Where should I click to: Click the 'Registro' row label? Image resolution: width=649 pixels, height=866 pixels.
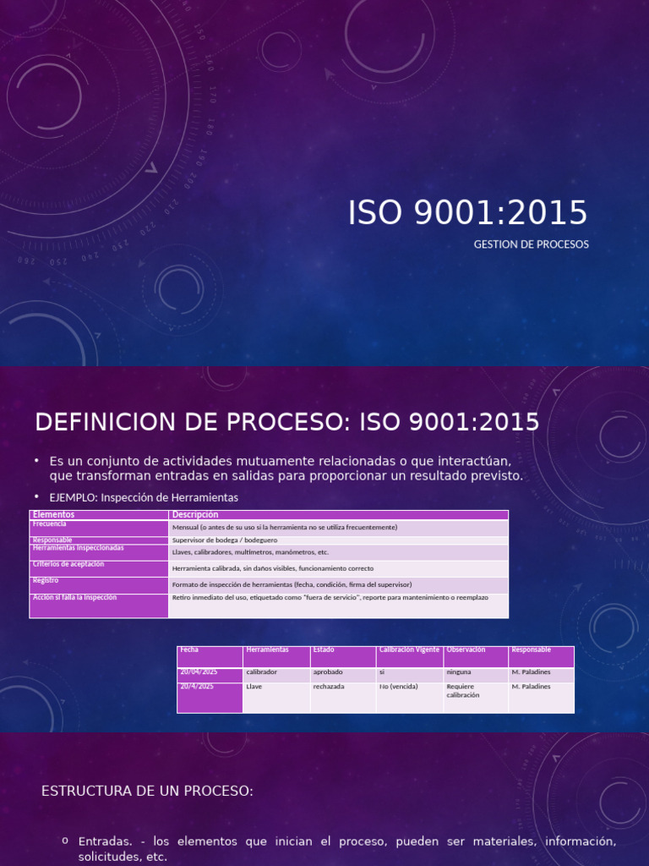[x=99, y=585]
